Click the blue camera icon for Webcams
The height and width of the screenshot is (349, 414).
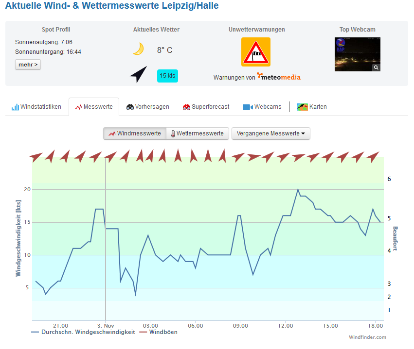point(248,107)
